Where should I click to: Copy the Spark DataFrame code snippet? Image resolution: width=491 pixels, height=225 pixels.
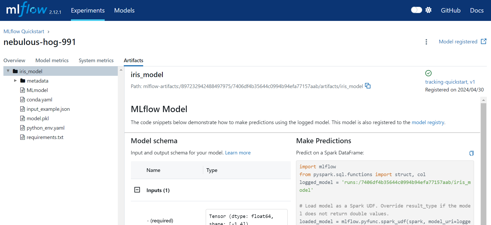[x=471, y=153]
